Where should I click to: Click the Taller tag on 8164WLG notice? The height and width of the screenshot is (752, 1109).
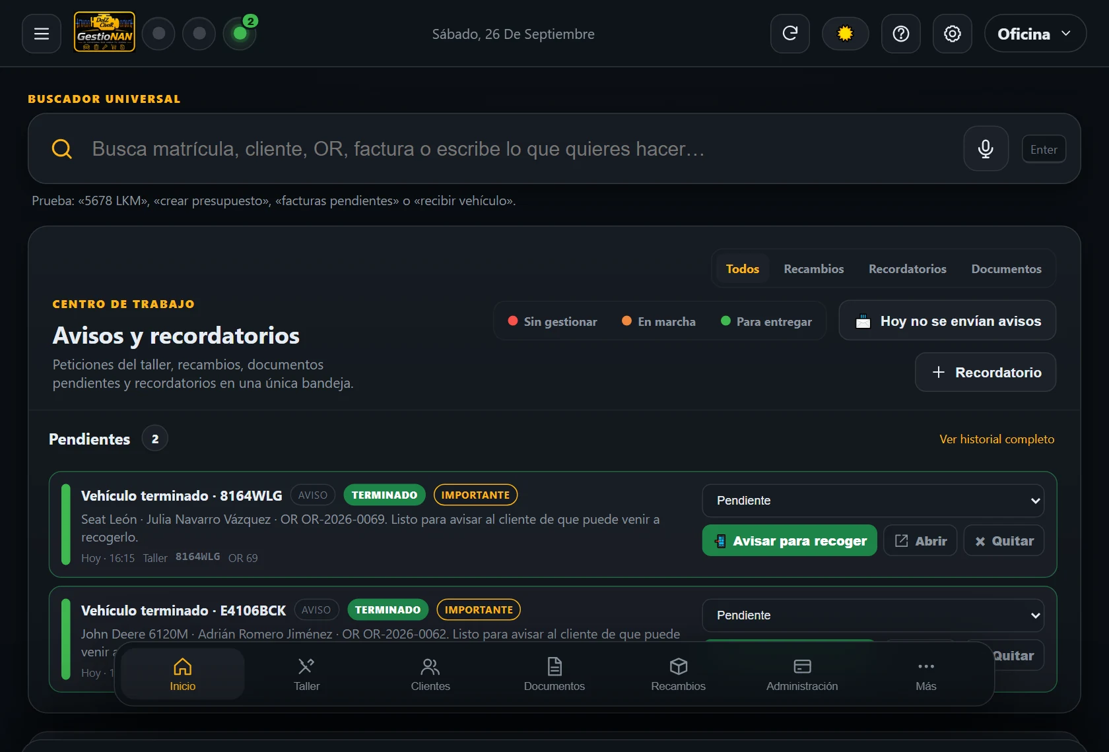[x=155, y=558]
